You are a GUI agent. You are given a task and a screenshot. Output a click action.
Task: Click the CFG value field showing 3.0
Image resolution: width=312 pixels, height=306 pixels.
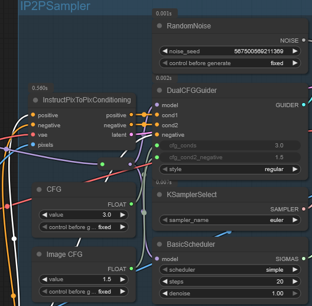(83, 215)
